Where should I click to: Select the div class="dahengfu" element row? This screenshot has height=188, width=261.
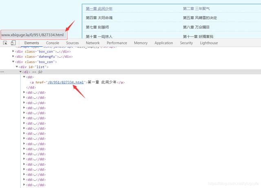[44, 56]
